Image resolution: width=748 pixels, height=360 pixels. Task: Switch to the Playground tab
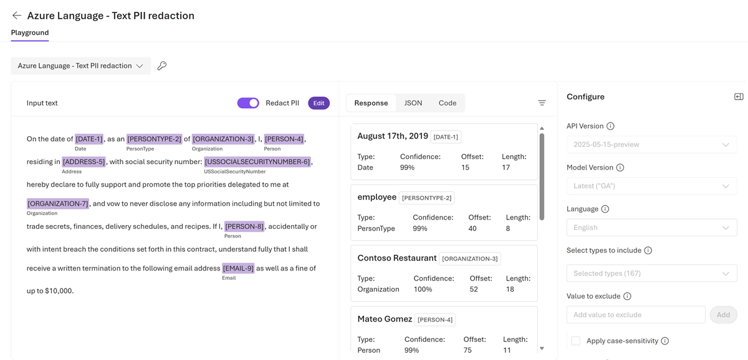(x=30, y=32)
